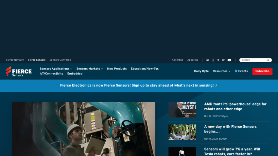This screenshot has height=156, width=278.
Task: Expand the Resources dropdown menu
Action: (221, 71)
